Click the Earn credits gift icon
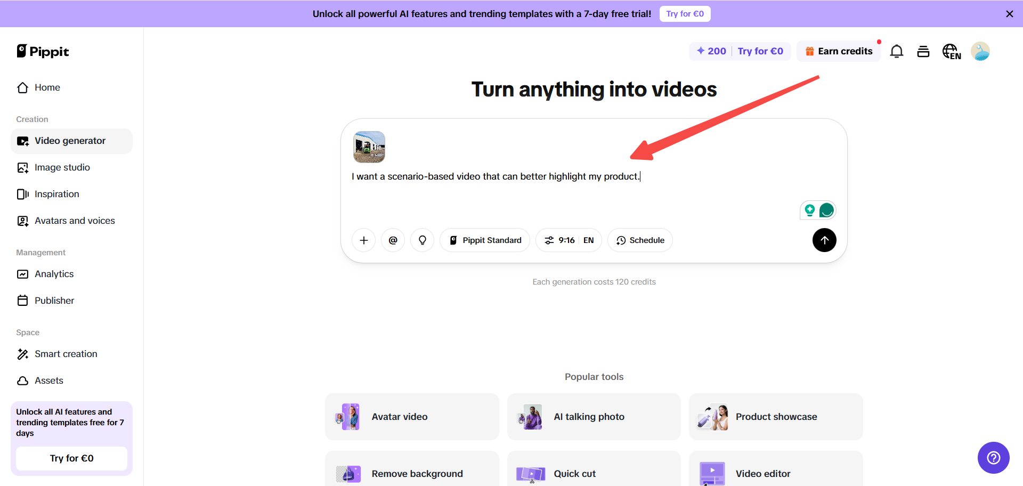1023x486 pixels. tap(810, 51)
